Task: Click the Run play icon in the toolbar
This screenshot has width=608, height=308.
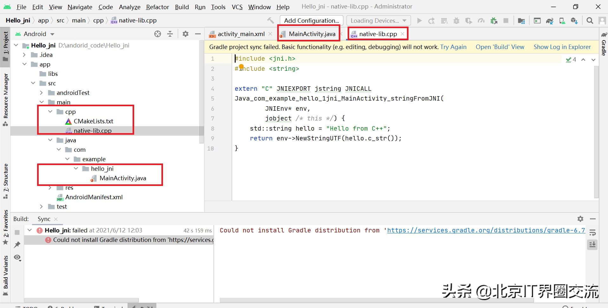Action: [419, 21]
